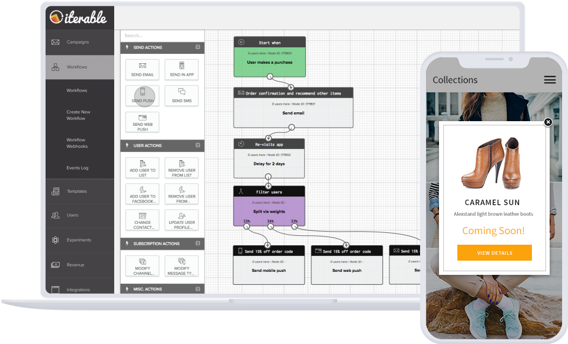Go to Templates in the sidebar
Viewport: 568px width, 344px height.
[x=77, y=192]
